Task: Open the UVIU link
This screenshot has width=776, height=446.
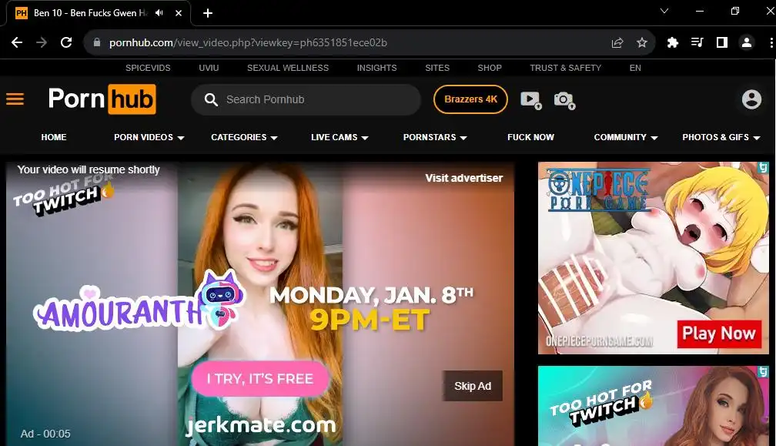Action: click(x=209, y=68)
